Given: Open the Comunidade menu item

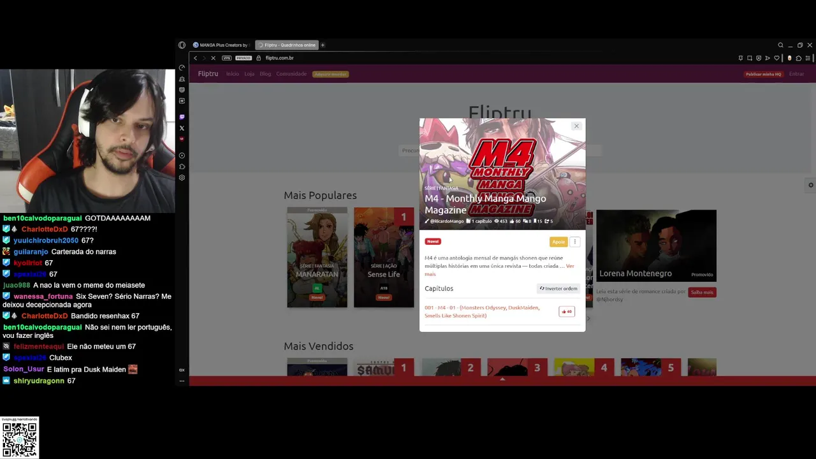Looking at the screenshot, I should (x=291, y=74).
